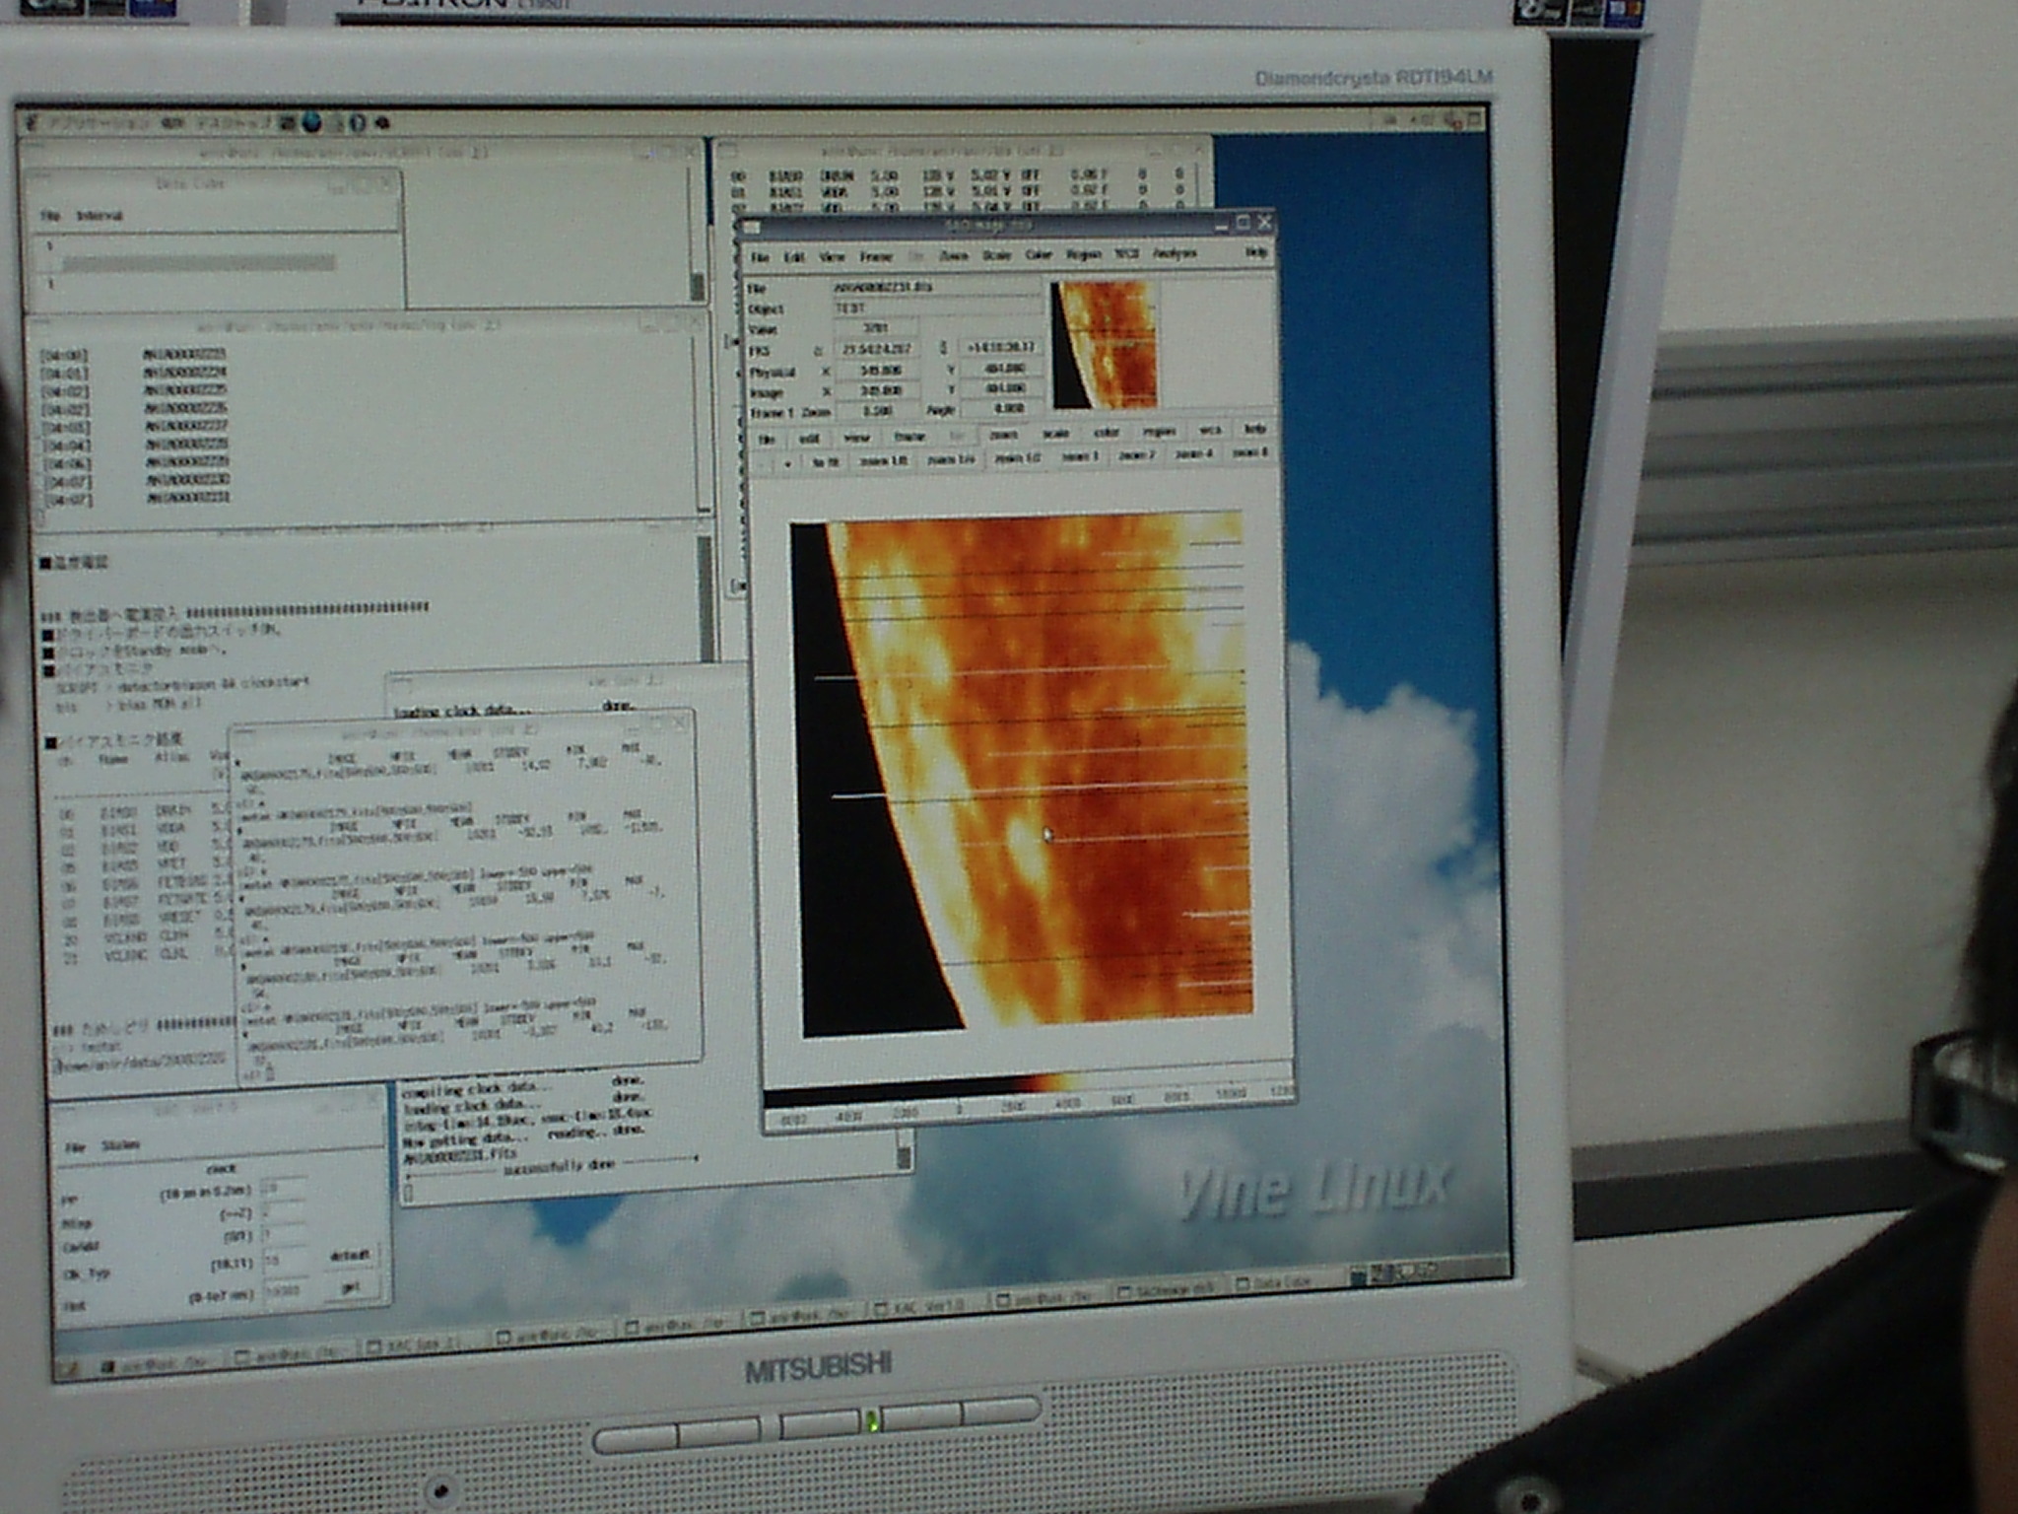Open ds9 Analysis menu
Image resolution: width=2018 pixels, height=1514 pixels.
click(1175, 253)
